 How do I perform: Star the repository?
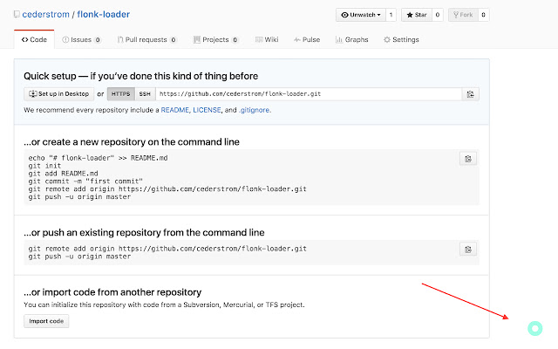pyautogui.click(x=417, y=15)
